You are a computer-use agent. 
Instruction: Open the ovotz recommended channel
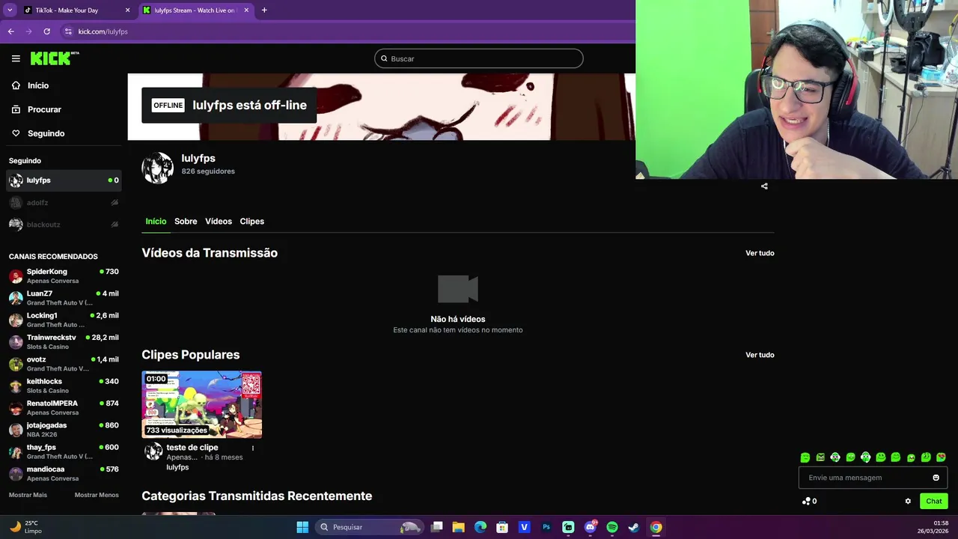[64, 364]
